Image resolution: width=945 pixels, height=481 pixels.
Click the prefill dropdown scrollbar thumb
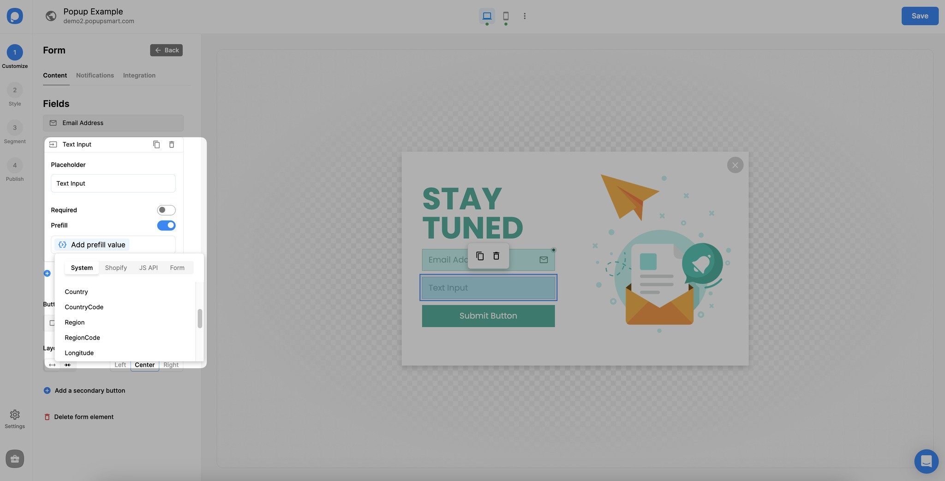tap(200, 318)
